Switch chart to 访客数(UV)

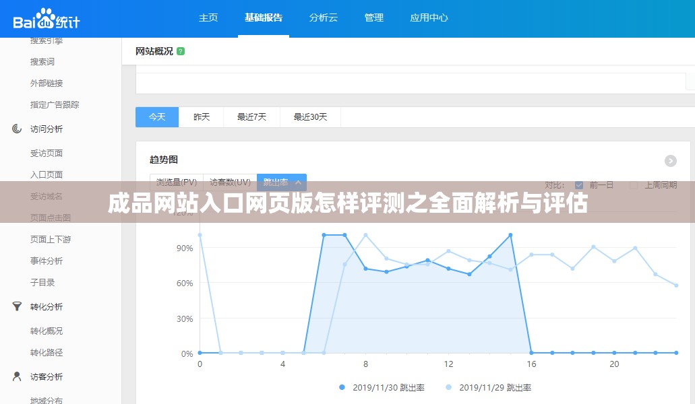[230, 182]
